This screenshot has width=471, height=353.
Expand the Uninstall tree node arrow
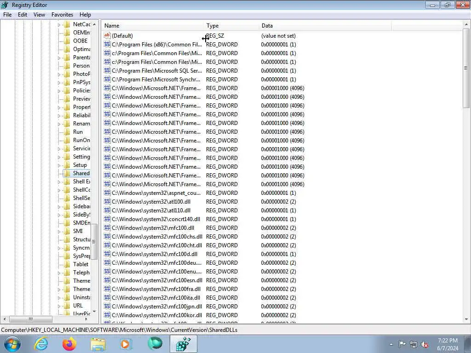click(59, 297)
